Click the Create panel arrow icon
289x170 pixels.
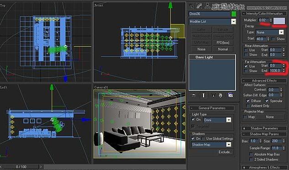(192, 6)
